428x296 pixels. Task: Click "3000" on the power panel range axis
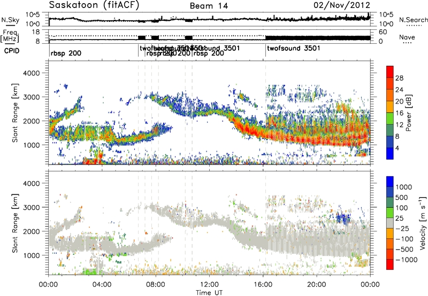click(x=31, y=97)
